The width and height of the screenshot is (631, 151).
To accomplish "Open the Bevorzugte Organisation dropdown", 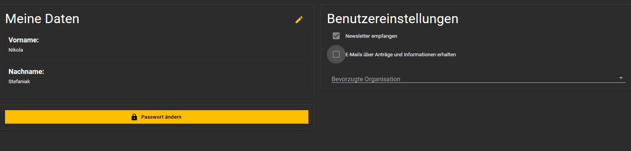I will pos(479,79).
